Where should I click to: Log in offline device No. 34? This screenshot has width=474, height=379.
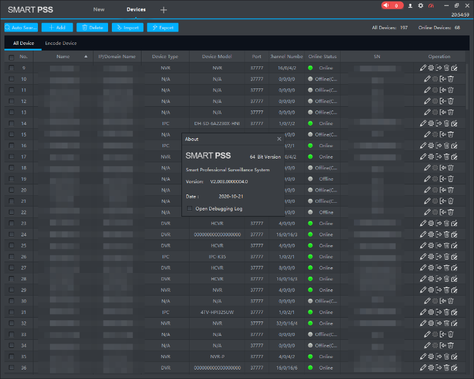(442, 346)
